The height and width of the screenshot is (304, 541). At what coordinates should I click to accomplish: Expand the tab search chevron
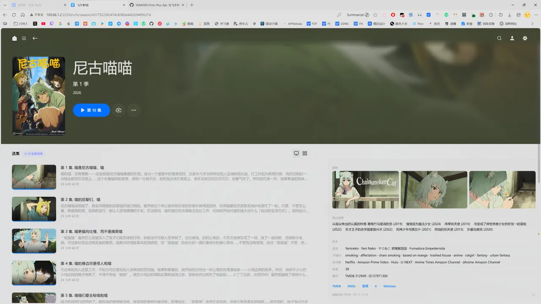point(5,5)
